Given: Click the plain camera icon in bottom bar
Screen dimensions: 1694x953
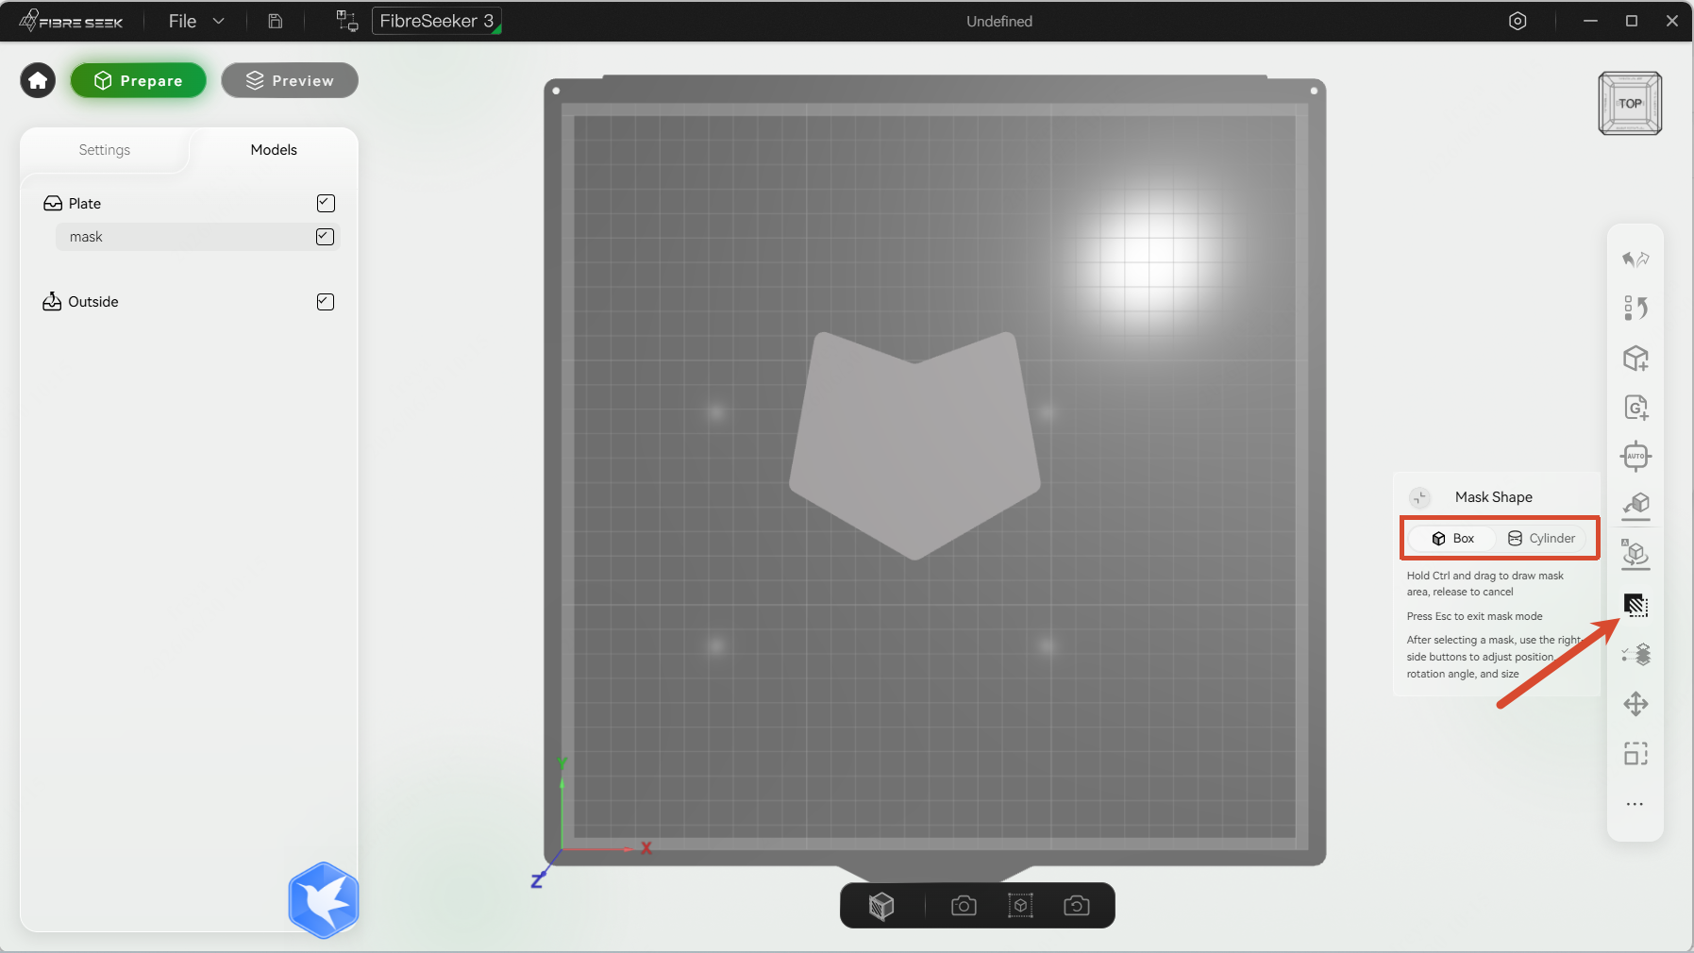Looking at the screenshot, I should (964, 906).
